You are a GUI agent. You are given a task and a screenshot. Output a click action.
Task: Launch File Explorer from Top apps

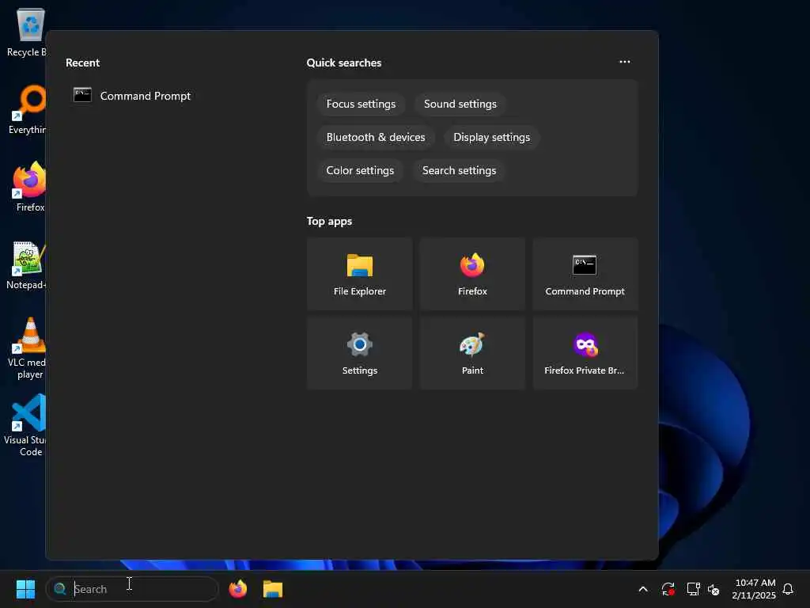click(x=360, y=274)
